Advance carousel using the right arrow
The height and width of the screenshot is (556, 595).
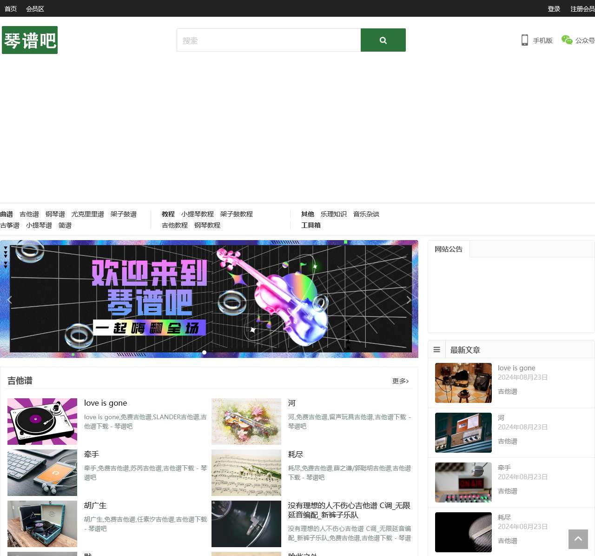(409, 300)
